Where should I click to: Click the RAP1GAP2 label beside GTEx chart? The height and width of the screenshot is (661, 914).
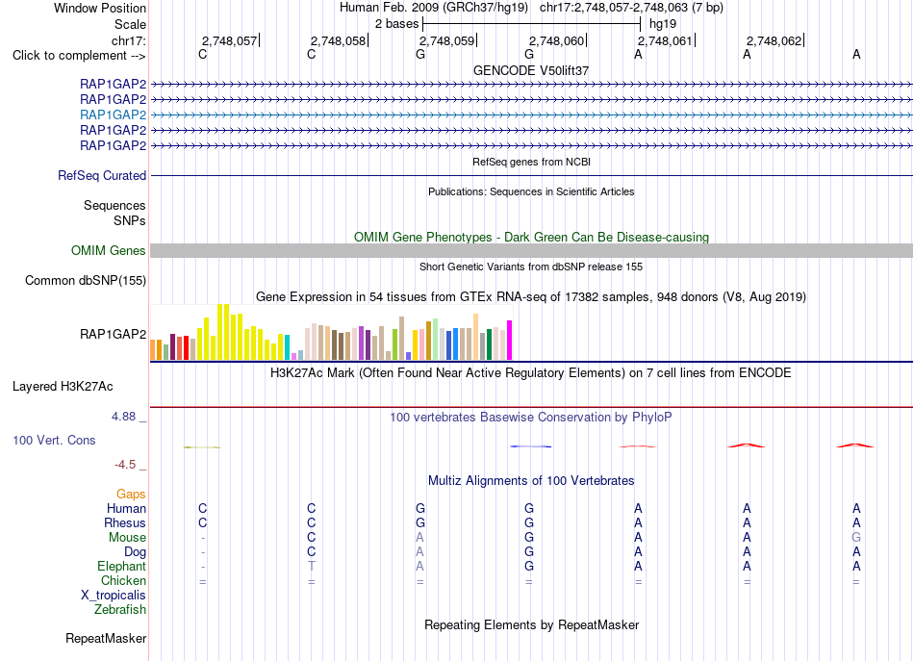114,334
